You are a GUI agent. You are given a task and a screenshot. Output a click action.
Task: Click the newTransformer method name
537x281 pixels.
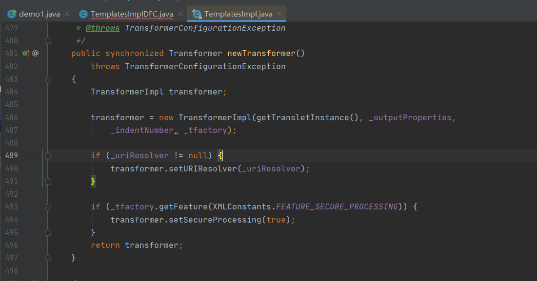click(x=261, y=54)
